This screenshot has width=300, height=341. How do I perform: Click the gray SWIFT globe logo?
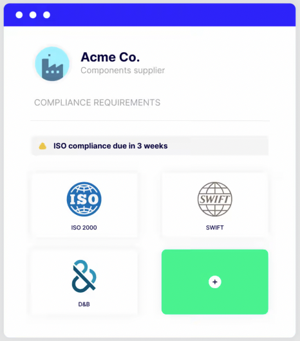(215, 199)
